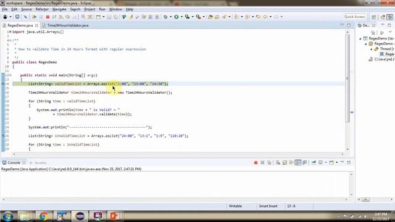Collapse the RegexDemo [Java Application] tree node
395x222 pixels.
(x=360, y=38)
